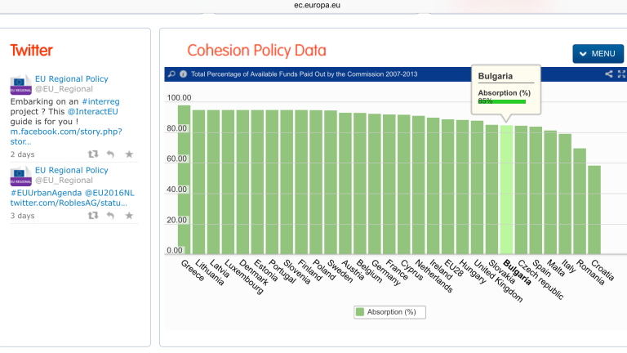Open the m.facebook.com story link
The image size is (627, 353).
pyautogui.click(x=65, y=132)
